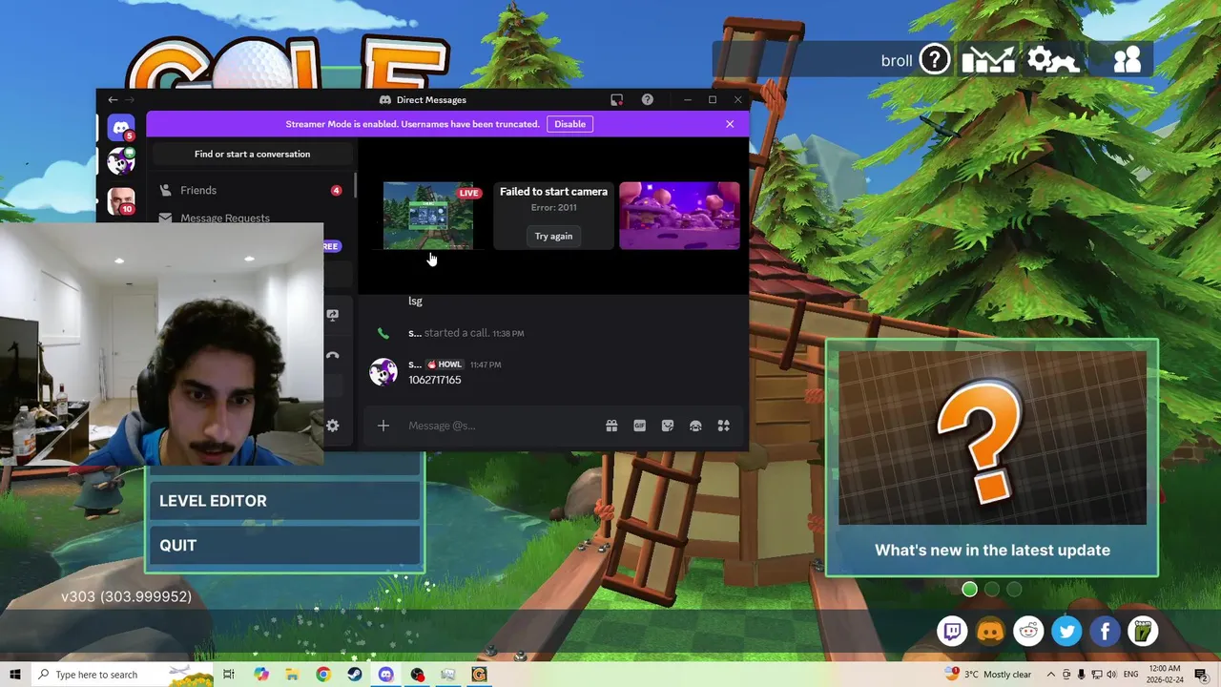Viewport: 1221px width, 687px height.
Task: Open the sticker picker
Action: click(668, 426)
